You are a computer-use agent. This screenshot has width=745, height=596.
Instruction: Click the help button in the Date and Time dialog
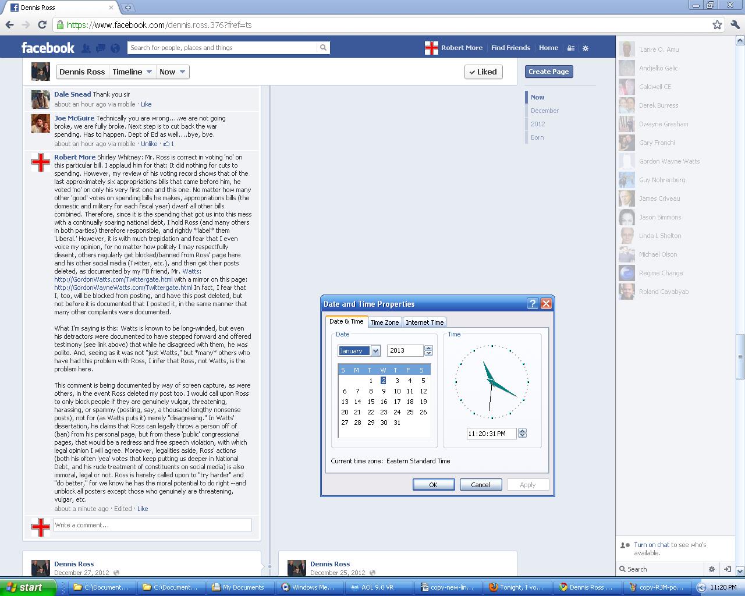(x=533, y=303)
